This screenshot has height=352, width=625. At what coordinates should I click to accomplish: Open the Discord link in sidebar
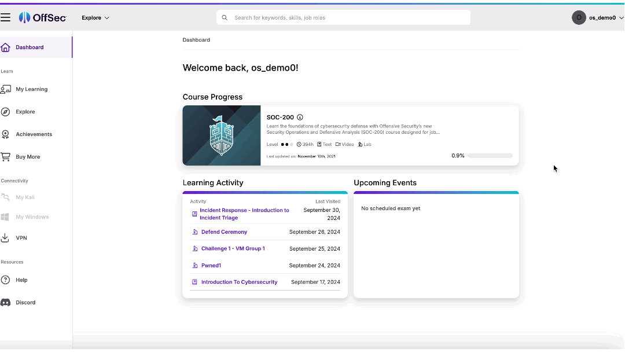25,303
